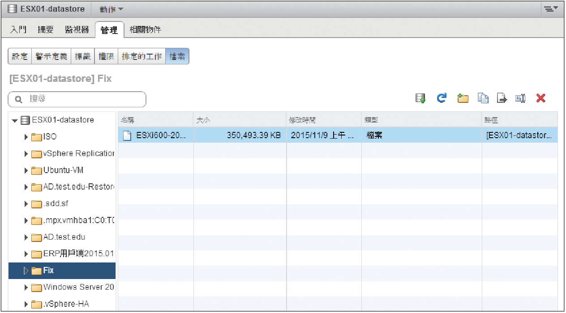Create a new folder with the folder icon
The height and width of the screenshot is (313, 566).
tap(463, 99)
